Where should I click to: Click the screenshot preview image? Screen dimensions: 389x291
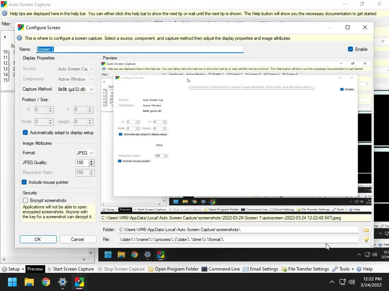[x=236, y=137]
